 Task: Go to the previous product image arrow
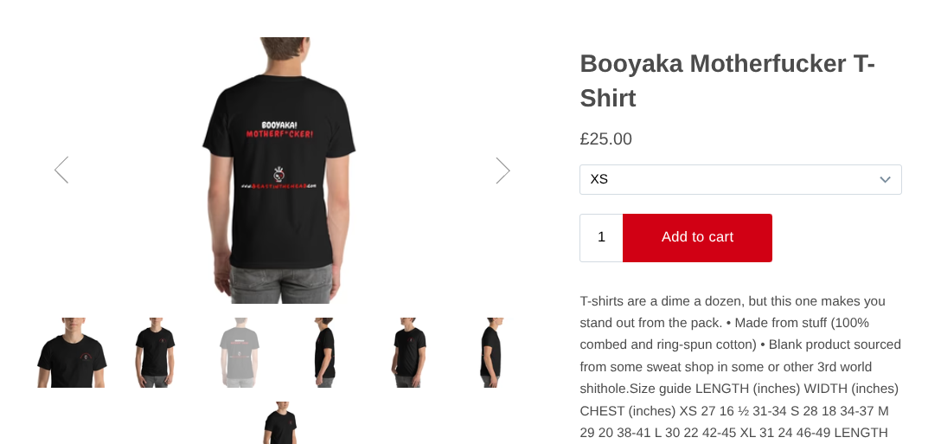click(x=61, y=170)
